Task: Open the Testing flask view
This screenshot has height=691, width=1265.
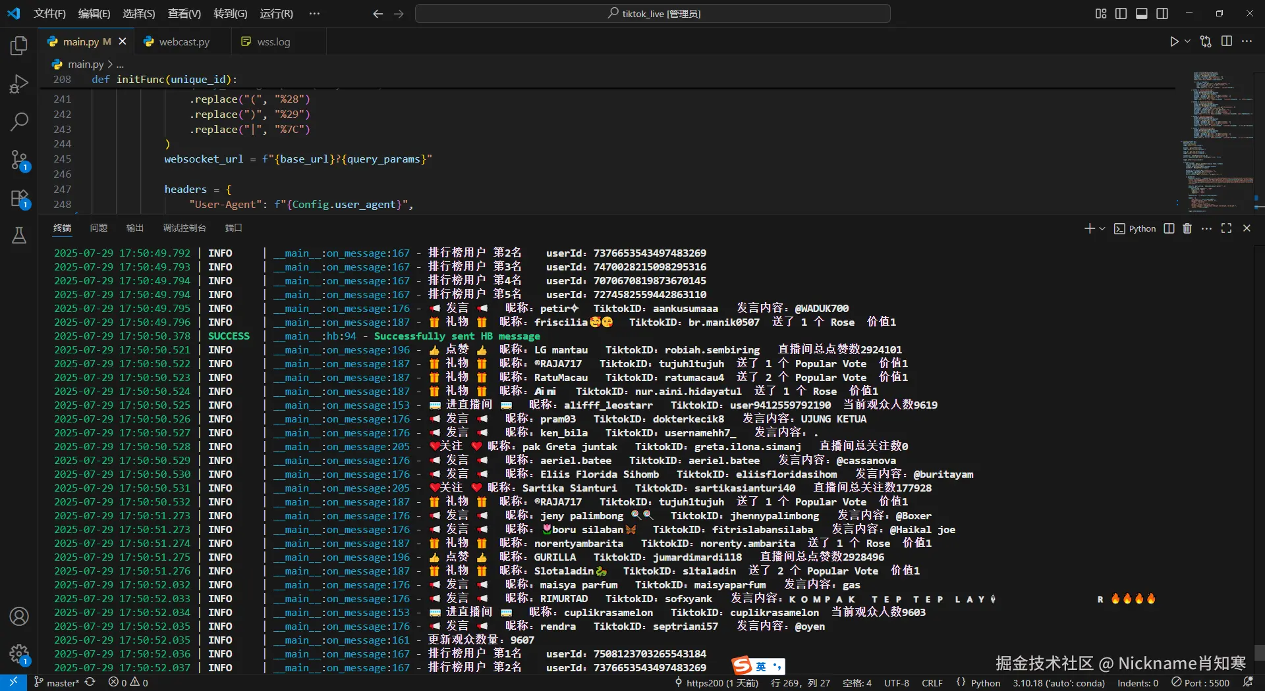Action: [x=19, y=236]
